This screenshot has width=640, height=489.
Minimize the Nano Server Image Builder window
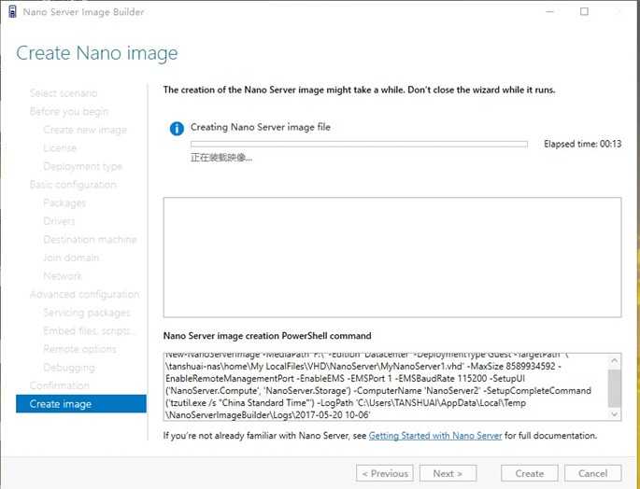click(x=549, y=11)
